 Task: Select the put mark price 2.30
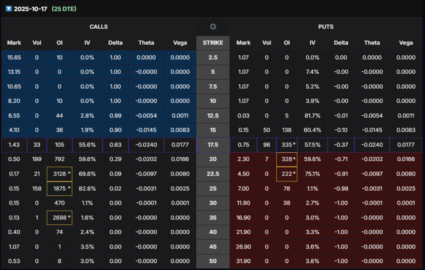(x=243, y=159)
